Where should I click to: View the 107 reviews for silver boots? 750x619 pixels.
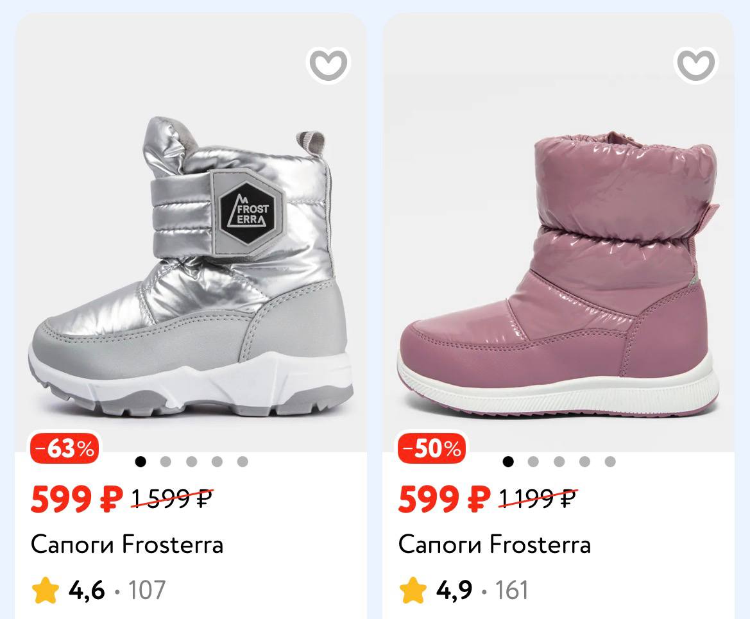click(147, 590)
